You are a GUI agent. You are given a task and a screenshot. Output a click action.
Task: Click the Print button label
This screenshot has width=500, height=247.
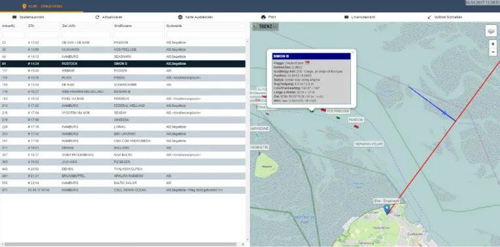tap(272, 17)
